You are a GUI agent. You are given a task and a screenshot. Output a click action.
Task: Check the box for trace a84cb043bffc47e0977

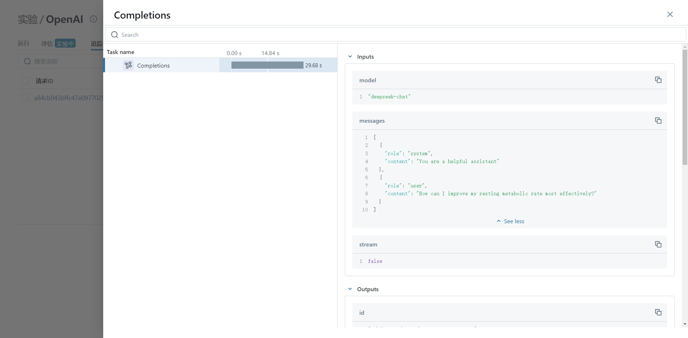pyautogui.click(x=25, y=98)
